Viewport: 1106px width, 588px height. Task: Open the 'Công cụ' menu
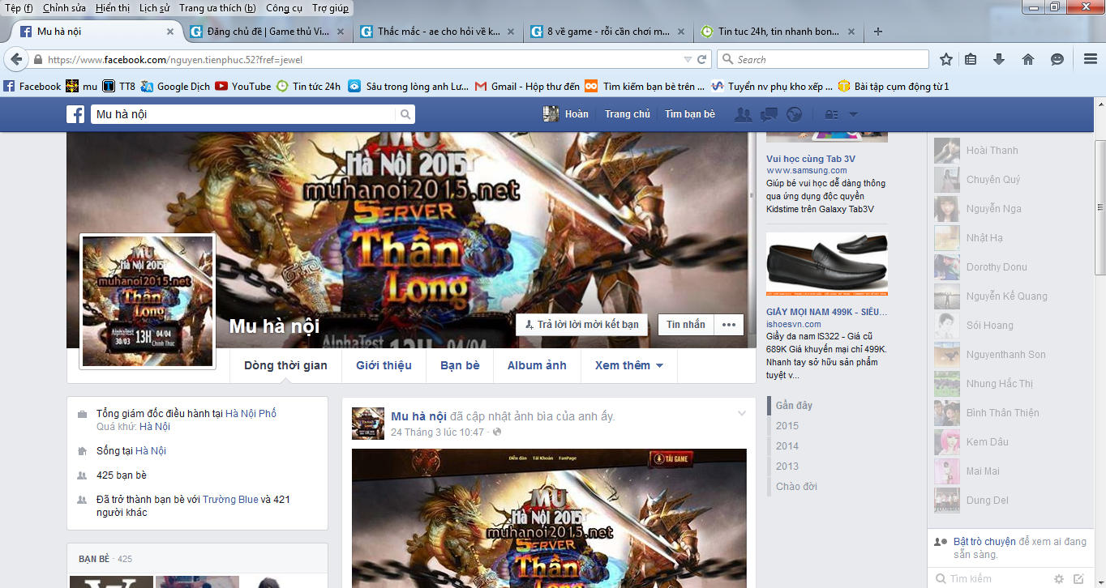coord(284,8)
